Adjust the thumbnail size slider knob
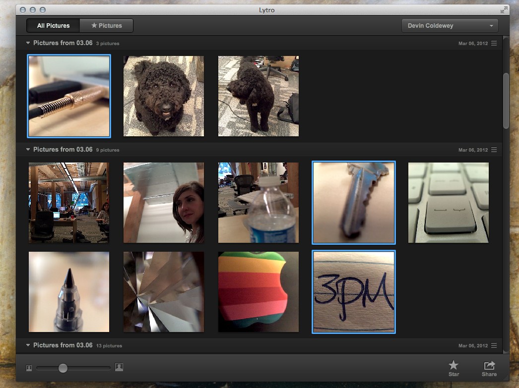 pos(63,368)
